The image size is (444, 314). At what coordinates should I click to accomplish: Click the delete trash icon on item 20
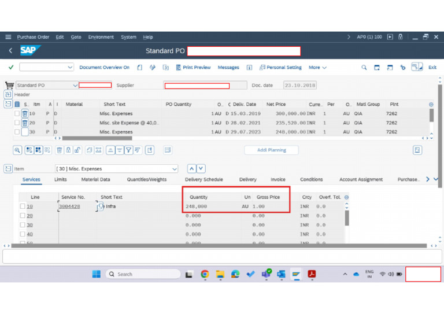pyautogui.click(x=25, y=123)
